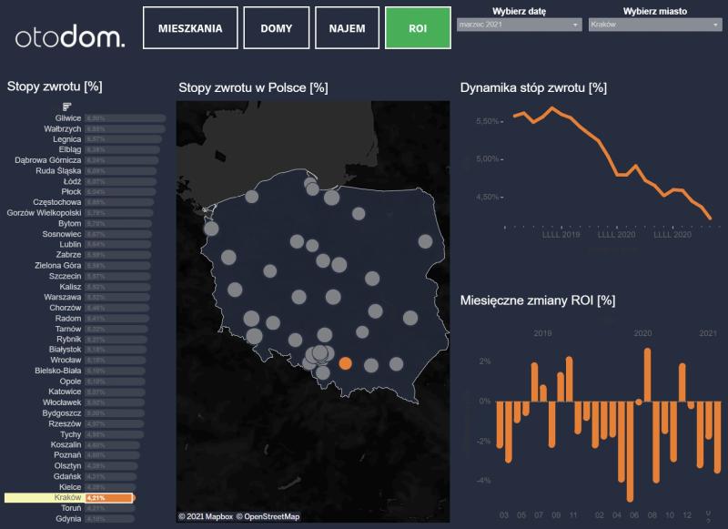
Task: Open the Mapbox attribution link
Action: pos(206,517)
